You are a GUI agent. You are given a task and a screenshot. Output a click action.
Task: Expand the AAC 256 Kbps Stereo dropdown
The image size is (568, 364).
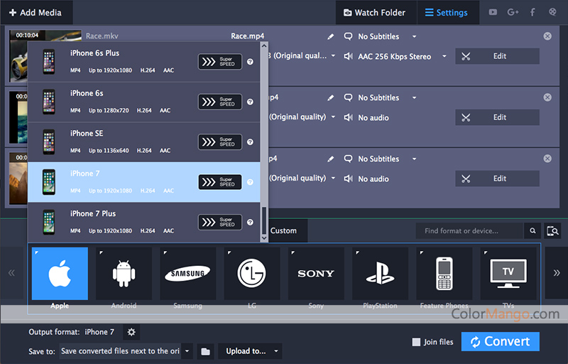point(444,56)
